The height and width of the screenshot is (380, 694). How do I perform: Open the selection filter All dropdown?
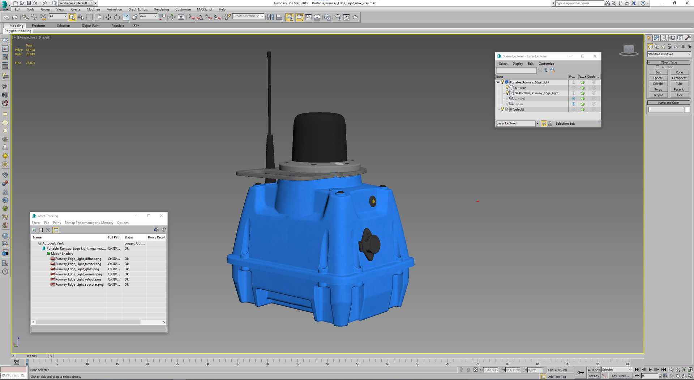coord(58,16)
